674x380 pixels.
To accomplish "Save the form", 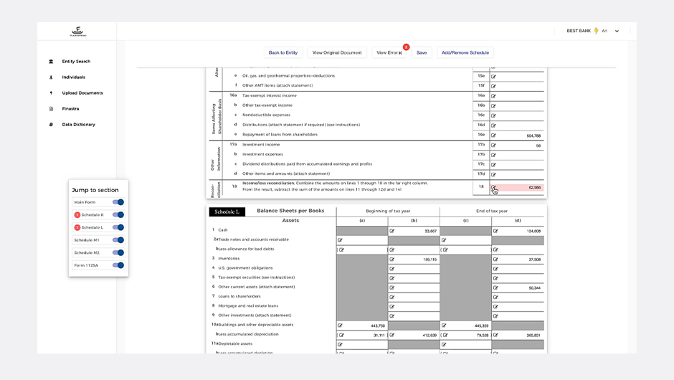I will [422, 52].
